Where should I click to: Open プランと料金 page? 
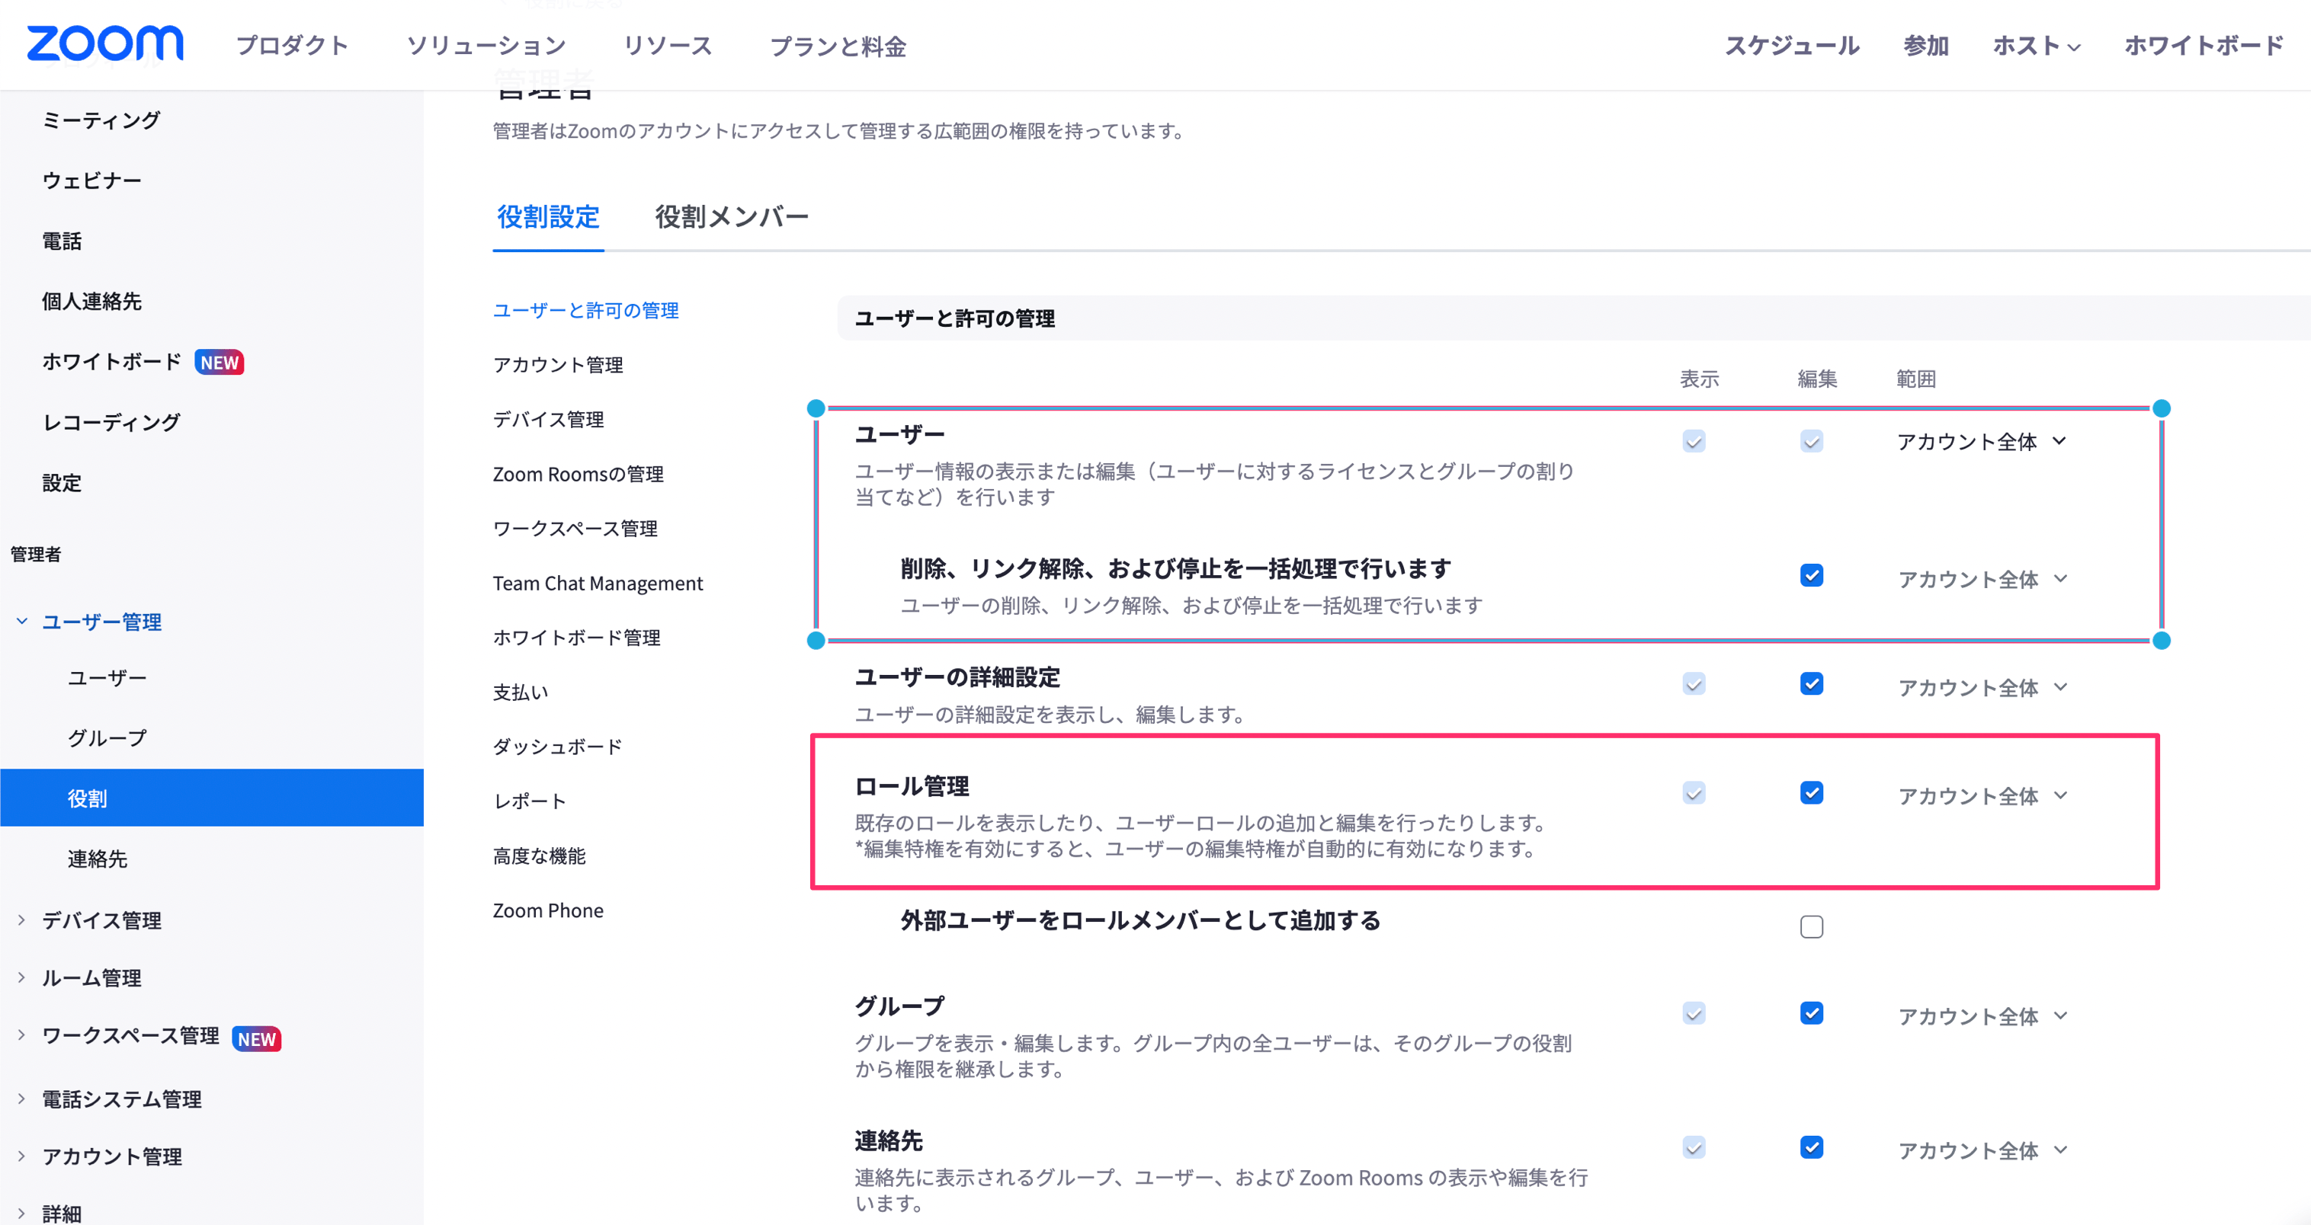click(x=838, y=46)
